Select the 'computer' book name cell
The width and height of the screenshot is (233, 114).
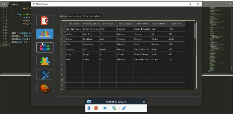click(x=74, y=49)
